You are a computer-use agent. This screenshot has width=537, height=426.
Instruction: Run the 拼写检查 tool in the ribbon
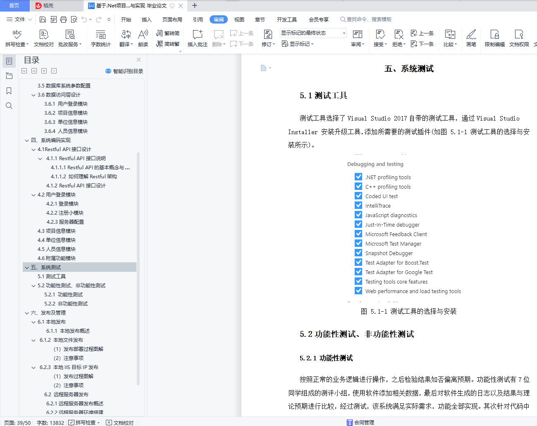tap(17, 38)
